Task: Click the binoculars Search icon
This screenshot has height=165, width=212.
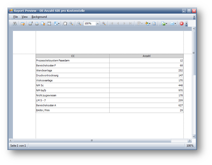Action: click(x=15, y=23)
